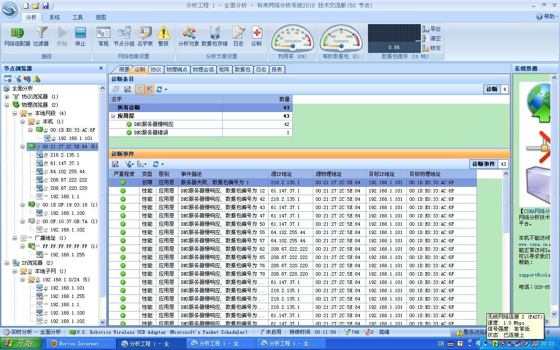This screenshot has width=560, height=350.
Task: Select the 192.168.1.100 node in the 物理浏览器 tree
Action: coord(67,213)
